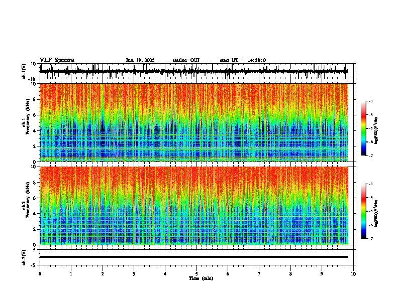Image resolution: width=398 pixels, height=307 pixels.
Task: Click the "10" time axis tick label
Action: pyautogui.click(x=353, y=274)
